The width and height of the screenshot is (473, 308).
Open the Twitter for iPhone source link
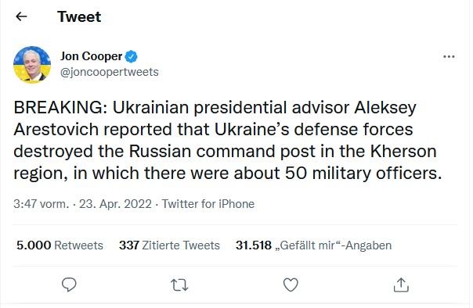208,204
